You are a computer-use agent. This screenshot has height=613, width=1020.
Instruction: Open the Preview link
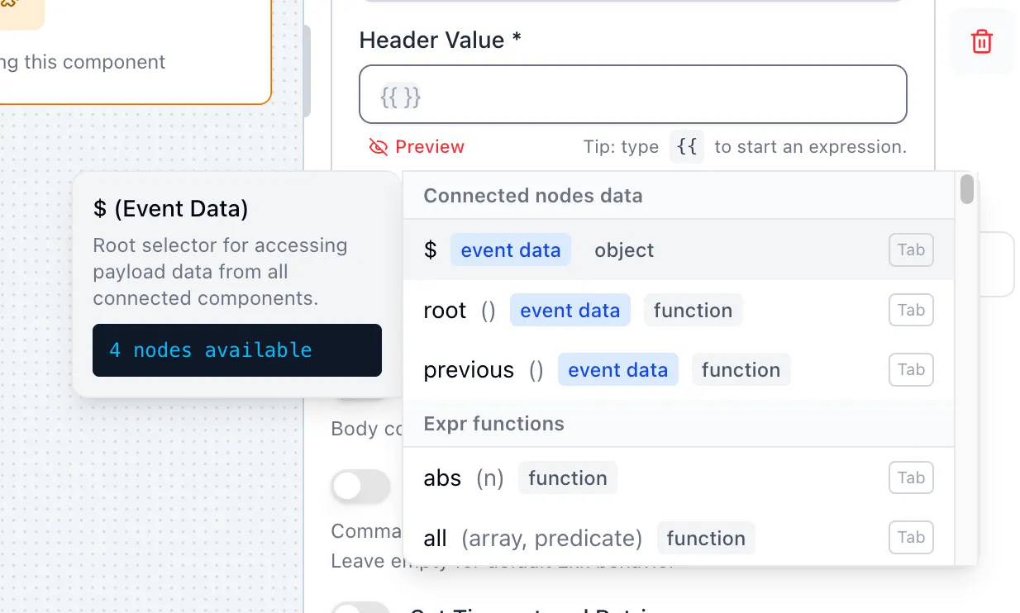coord(428,146)
